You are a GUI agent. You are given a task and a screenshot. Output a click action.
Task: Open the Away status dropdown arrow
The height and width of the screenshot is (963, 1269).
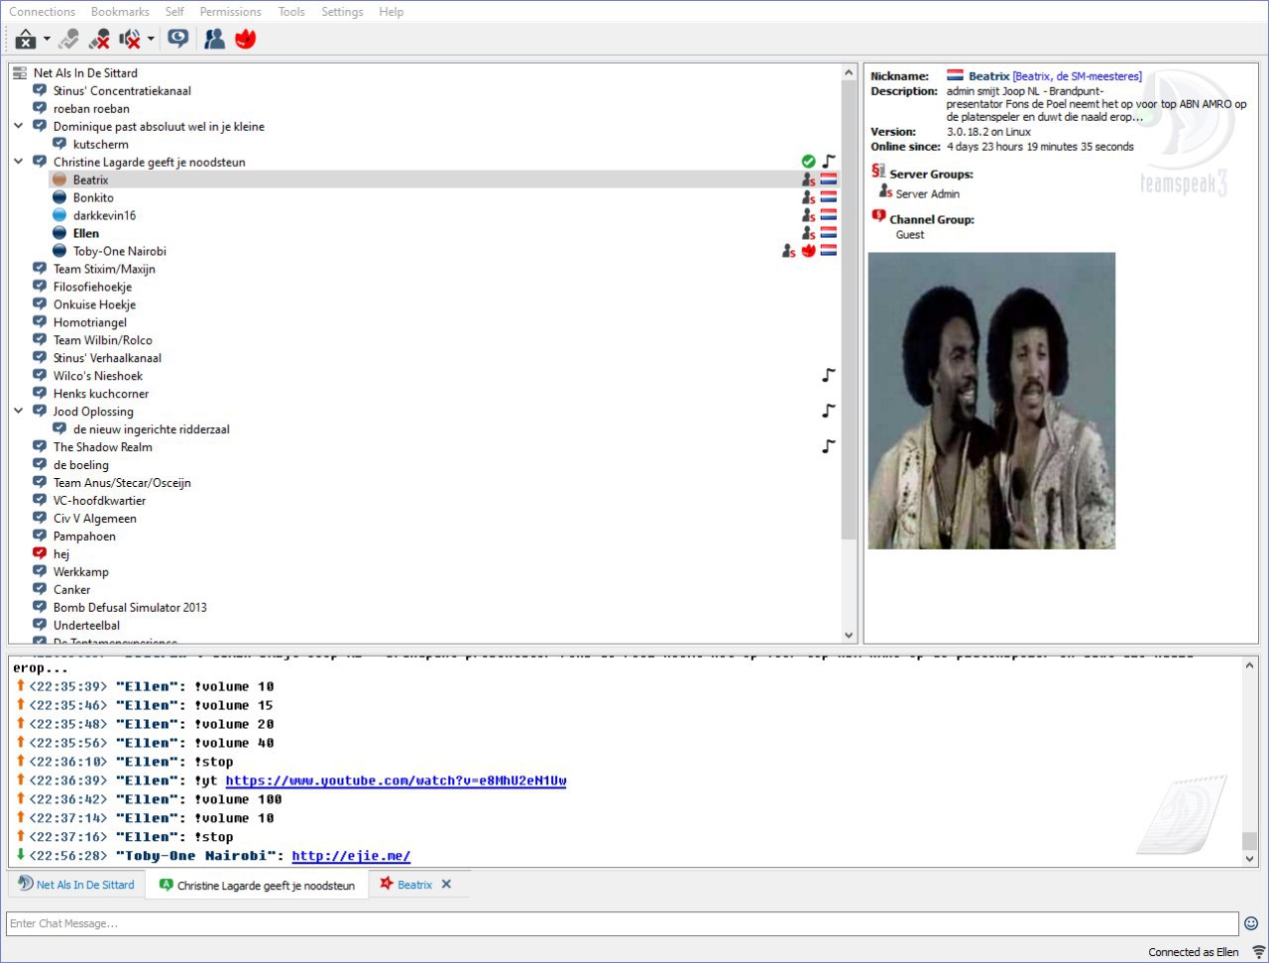[47, 39]
